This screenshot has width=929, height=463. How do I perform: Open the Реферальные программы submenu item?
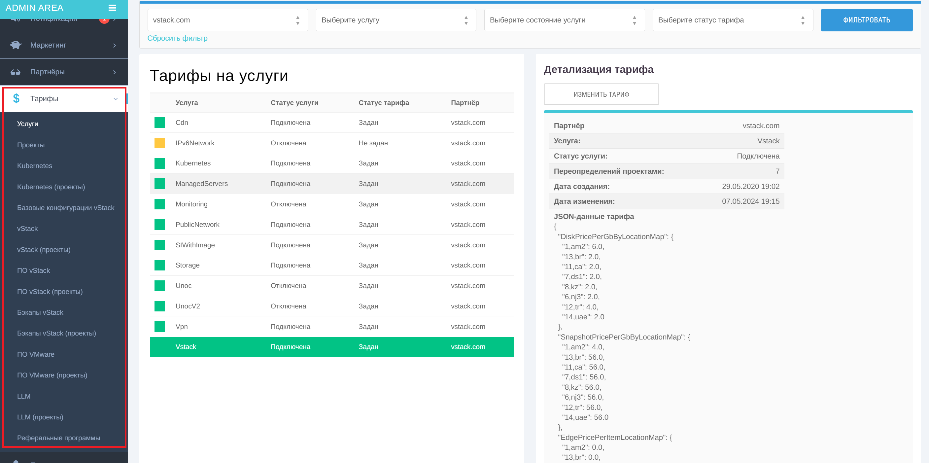pos(59,438)
